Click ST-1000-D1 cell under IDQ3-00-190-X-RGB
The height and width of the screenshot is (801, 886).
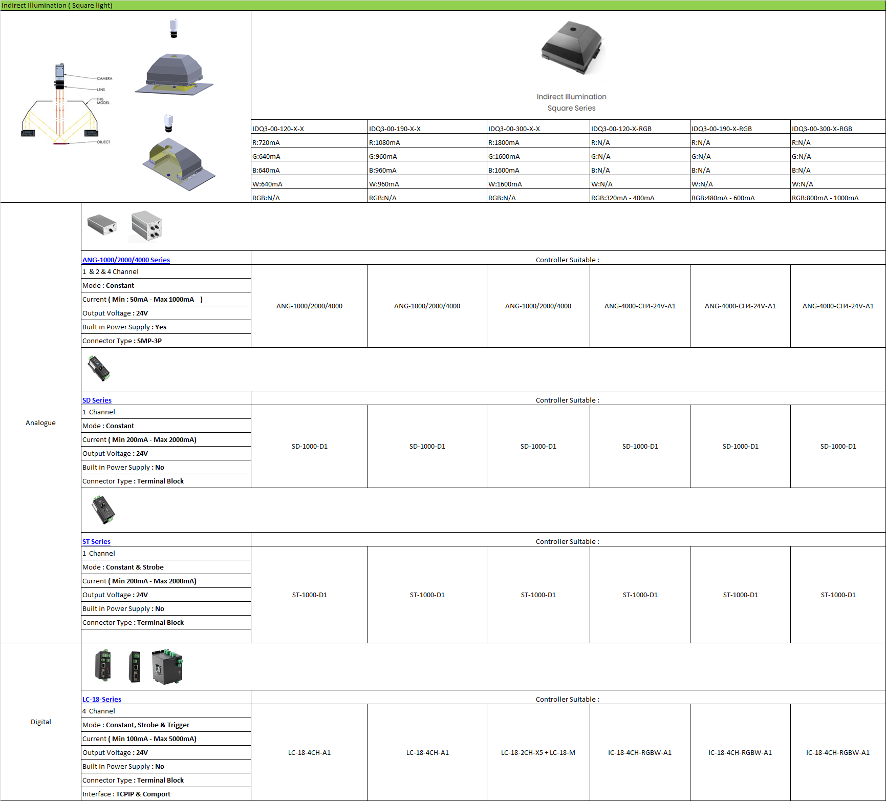740,595
